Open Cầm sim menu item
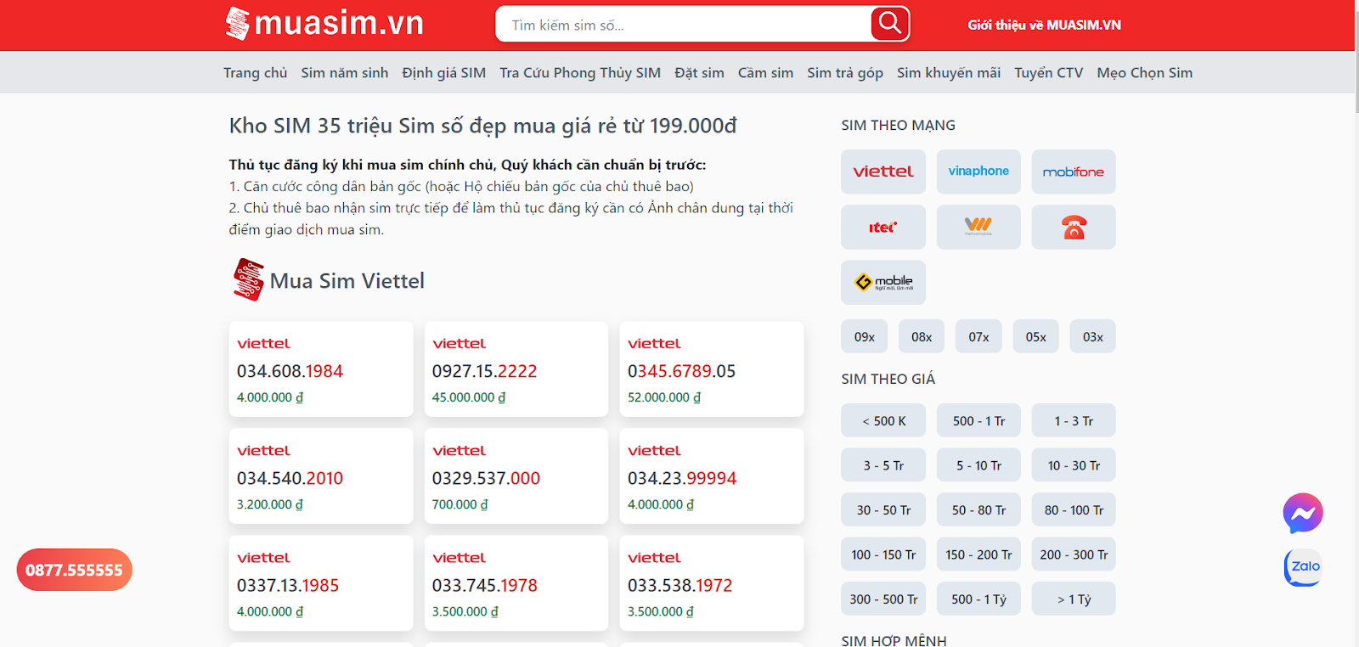 tap(765, 73)
